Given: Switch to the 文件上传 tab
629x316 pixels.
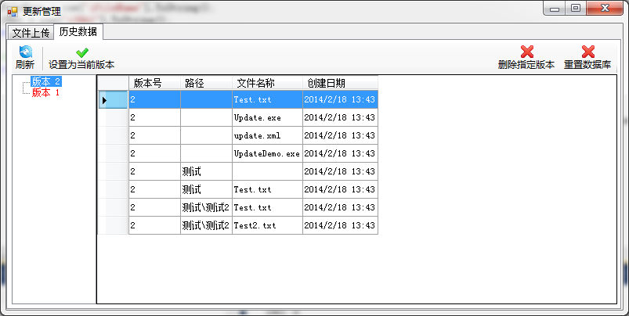Looking at the screenshot, I should [x=31, y=32].
